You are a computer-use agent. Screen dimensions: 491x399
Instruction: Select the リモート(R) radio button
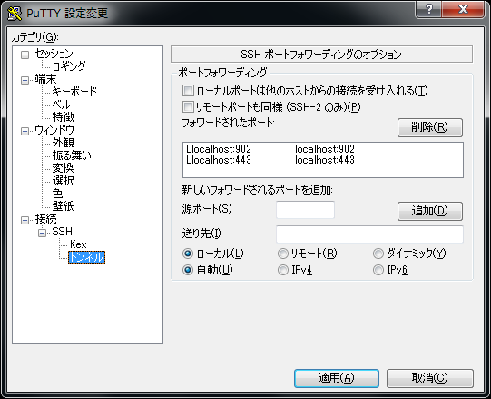pos(283,254)
